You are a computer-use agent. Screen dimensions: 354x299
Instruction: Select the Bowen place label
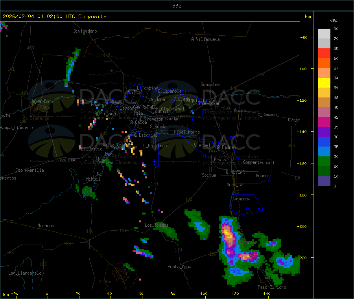(x=262, y=176)
